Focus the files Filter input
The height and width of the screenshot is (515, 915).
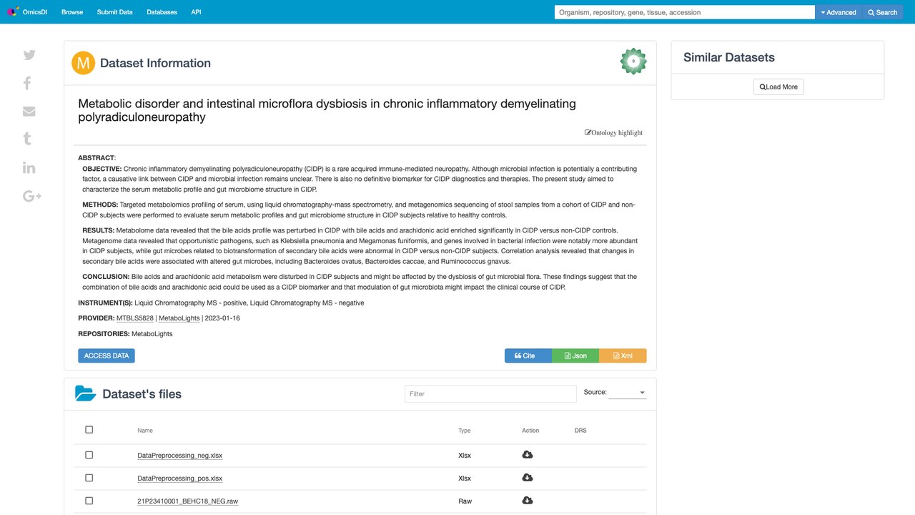pos(490,393)
